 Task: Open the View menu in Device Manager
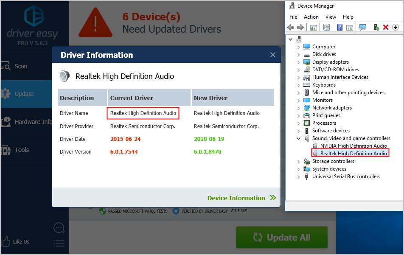click(x=331, y=17)
